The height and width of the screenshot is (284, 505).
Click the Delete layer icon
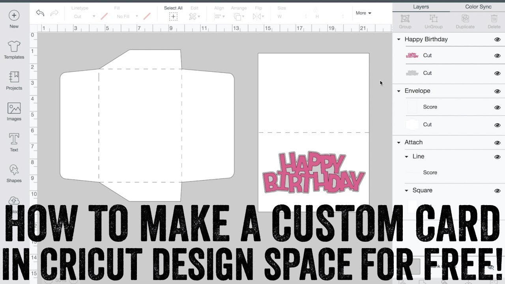[494, 18]
